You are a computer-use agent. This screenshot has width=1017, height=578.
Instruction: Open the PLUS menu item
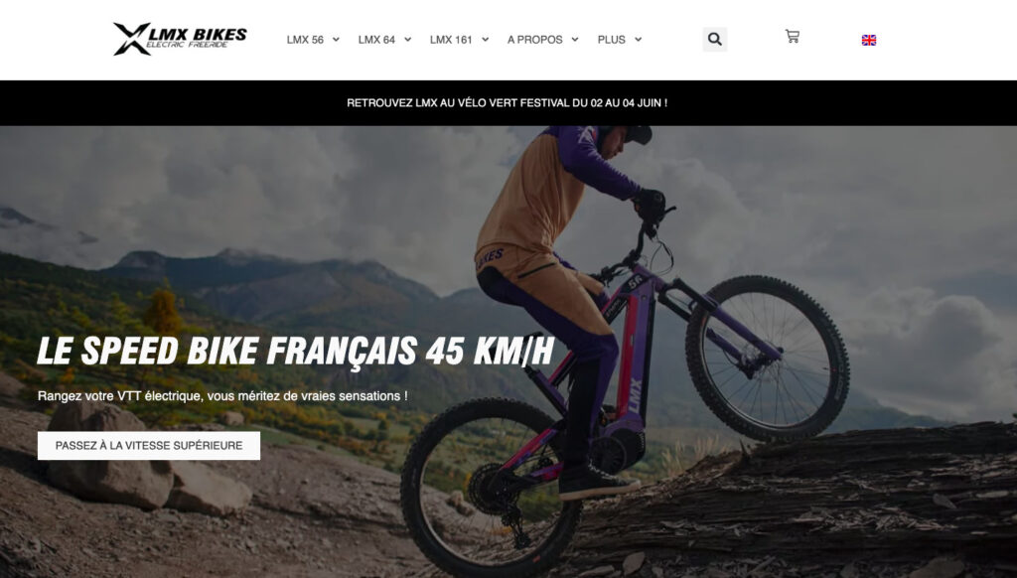click(611, 40)
